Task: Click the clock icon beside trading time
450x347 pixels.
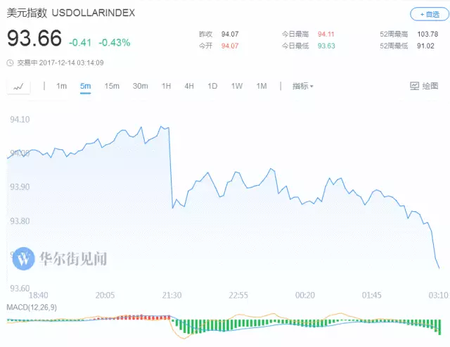Action: (10, 63)
